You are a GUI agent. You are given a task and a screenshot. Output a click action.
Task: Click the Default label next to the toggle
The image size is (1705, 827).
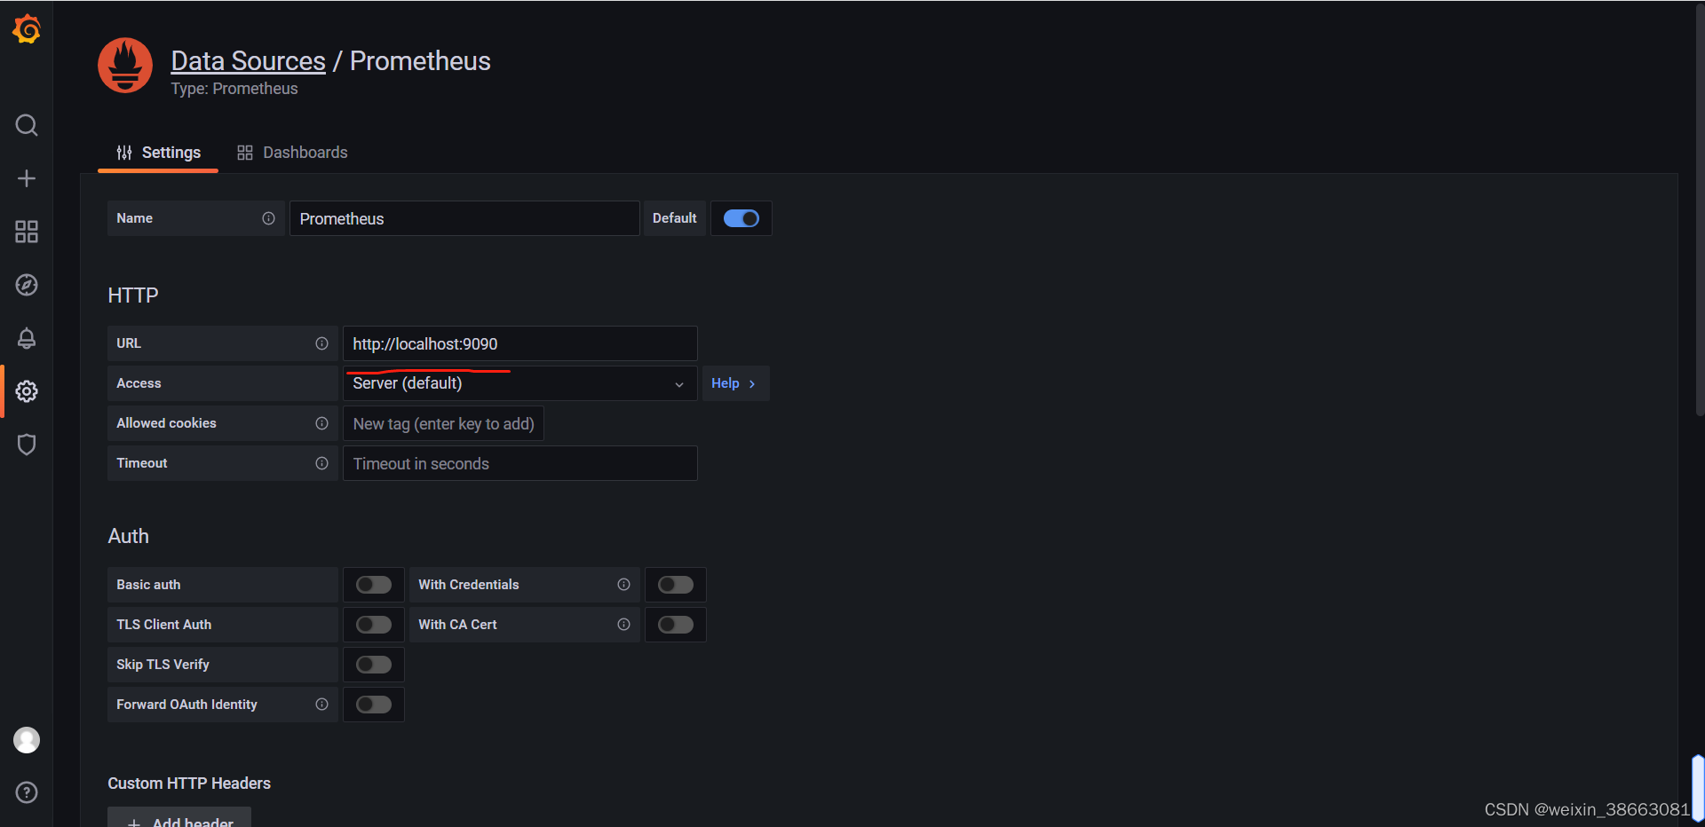[675, 218]
